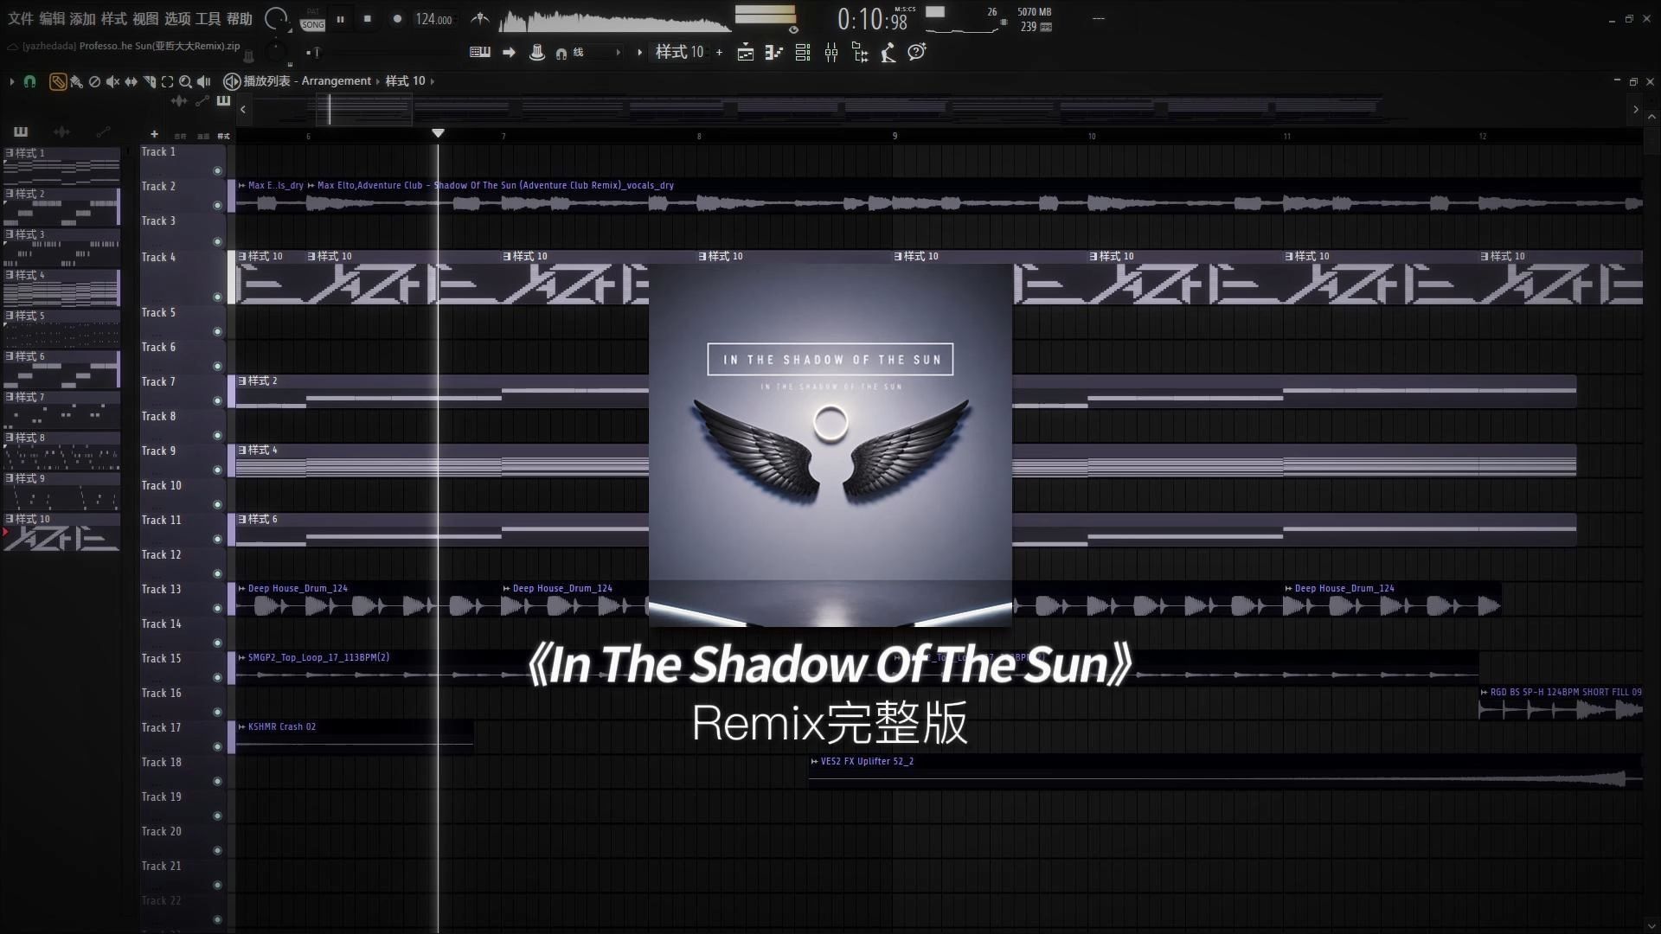Switch between PAT and SONG mode
Viewport: 1661px width, 934px height.
tap(313, 19)
